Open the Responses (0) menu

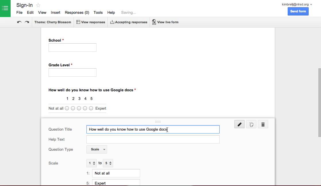tap(77, 12)
